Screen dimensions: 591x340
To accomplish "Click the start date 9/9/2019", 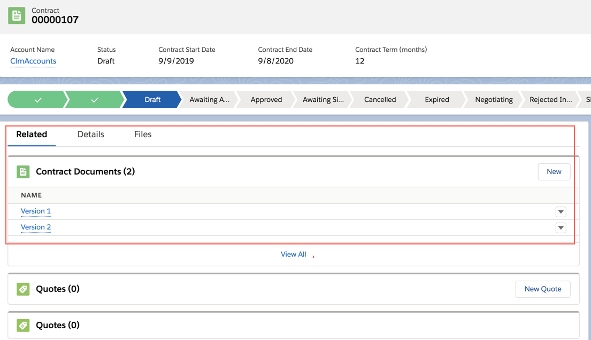I will (x=176, y=61).
